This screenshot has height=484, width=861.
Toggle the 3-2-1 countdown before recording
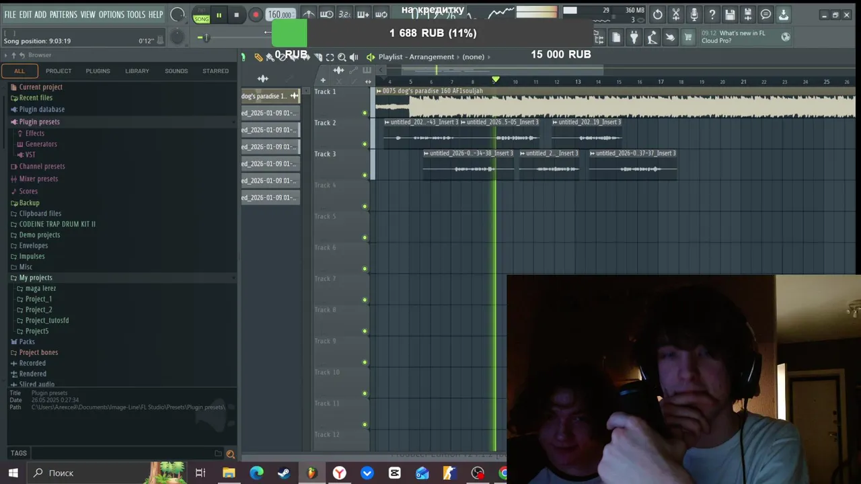coord(344,14)
